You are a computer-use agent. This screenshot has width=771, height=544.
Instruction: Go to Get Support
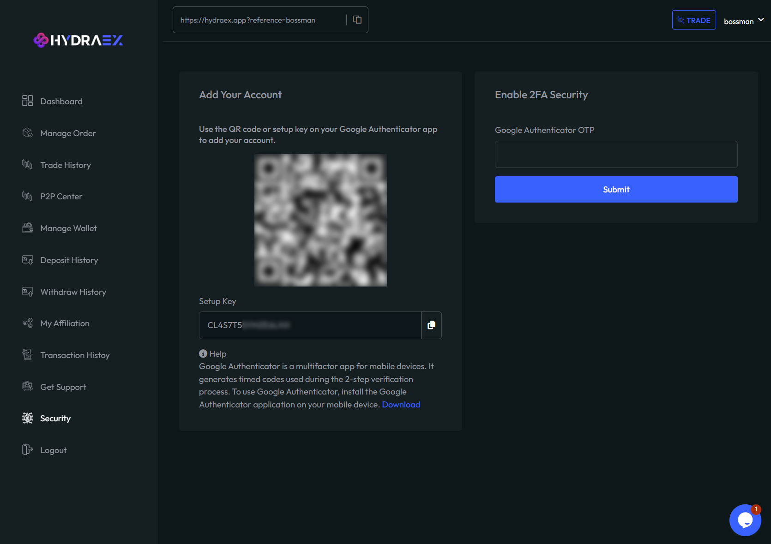[63, 387]
